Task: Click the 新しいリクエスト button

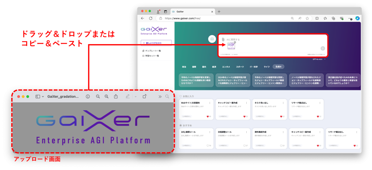Action: (x=157, y=43)
